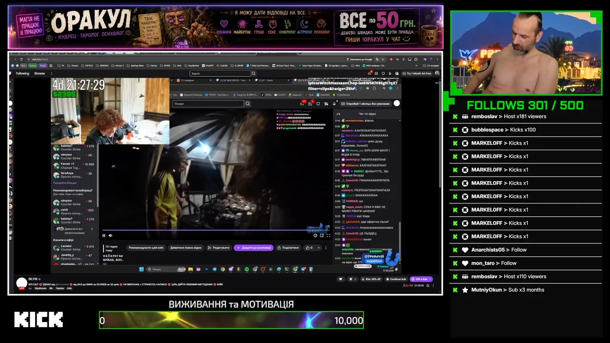Open the Gaming News bookmarks folder
Screen dimensions: 610x343
coord(136,65)
